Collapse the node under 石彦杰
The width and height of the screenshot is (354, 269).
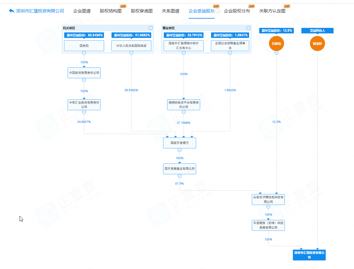point(276,53)
